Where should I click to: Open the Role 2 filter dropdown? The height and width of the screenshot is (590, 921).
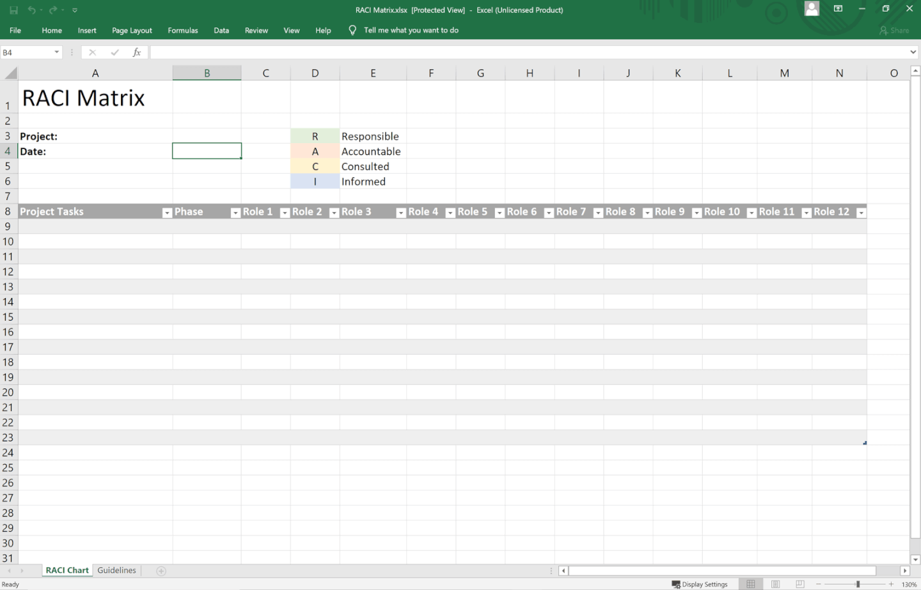tap(334, 213)
